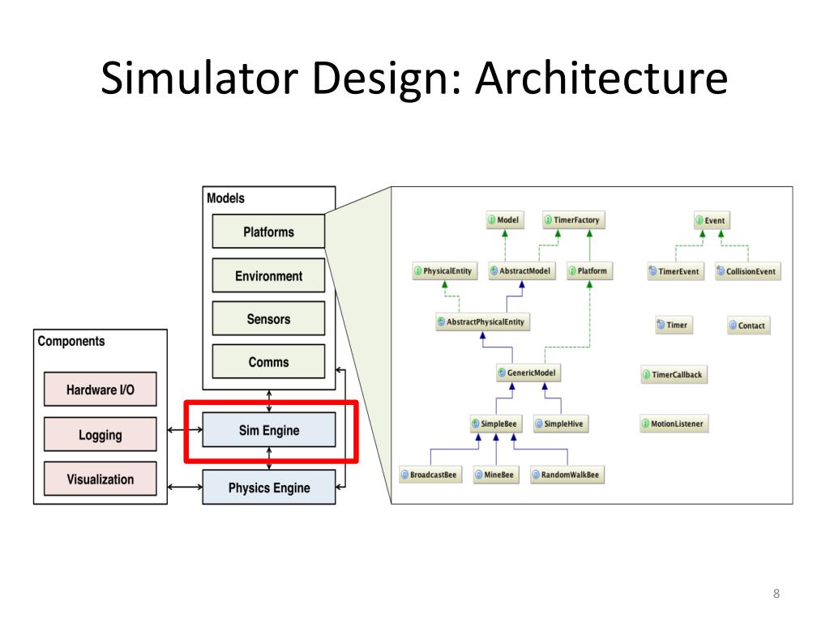Click the TimerCallback interface icon
This screenshot has width=830, height=622.
point(646,374)
